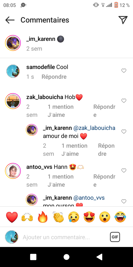This screenshot has width=133, height=267.
Task: Insert the heart-eyes emoji reaction
Action: click(x=89, y=217)
